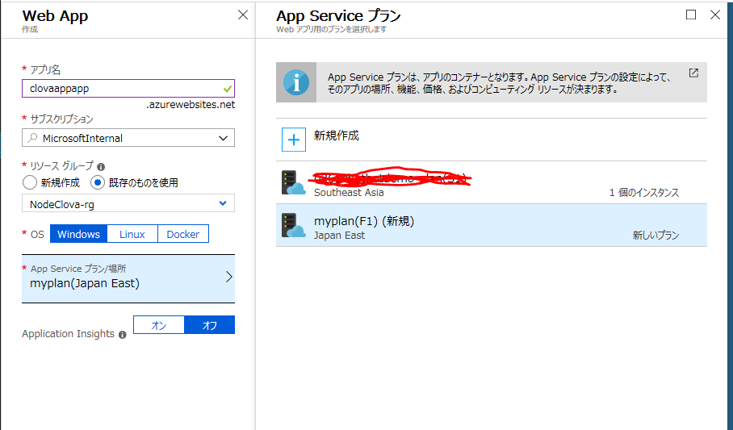Open the App Service プラン/場所 chevron
This screenshot has width=733, height=430.
click(x=229, y=277)
